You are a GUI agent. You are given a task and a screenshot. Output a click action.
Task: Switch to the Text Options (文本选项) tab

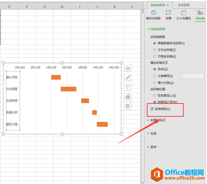(x=184, y=5)
